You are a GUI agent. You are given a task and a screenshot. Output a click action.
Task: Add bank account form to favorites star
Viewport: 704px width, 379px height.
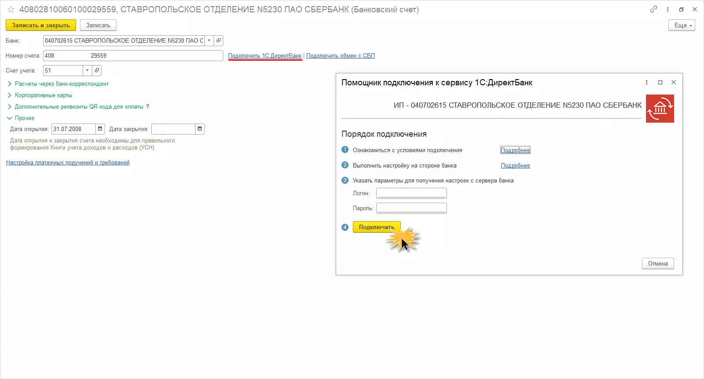coord(11,9)
